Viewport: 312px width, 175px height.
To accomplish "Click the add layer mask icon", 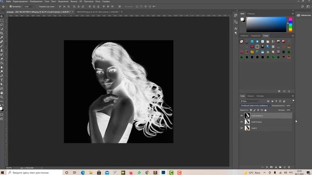I will [271, 167].
